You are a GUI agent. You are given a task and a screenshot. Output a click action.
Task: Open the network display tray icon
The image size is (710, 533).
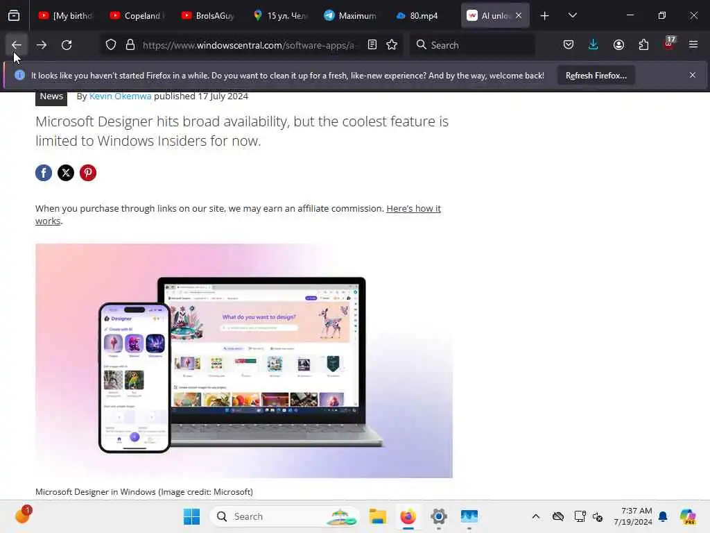[580, 516]
